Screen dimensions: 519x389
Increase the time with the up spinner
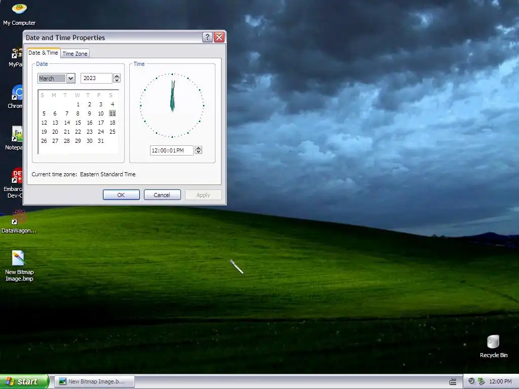coord(198,148)
